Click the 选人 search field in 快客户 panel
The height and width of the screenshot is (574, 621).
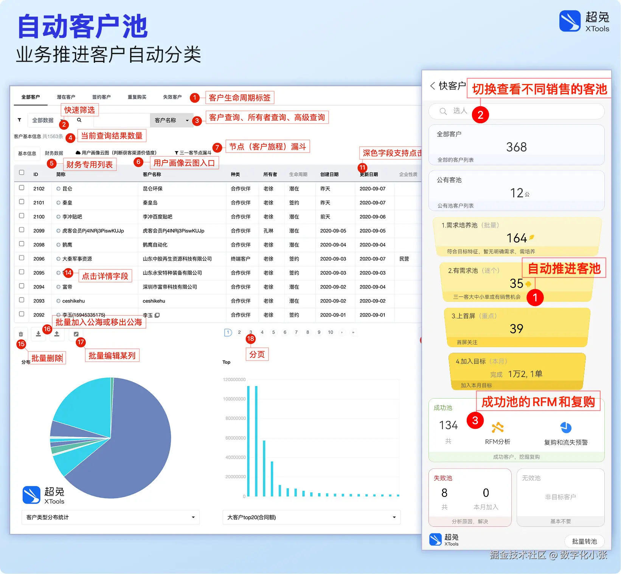[516, 111]
